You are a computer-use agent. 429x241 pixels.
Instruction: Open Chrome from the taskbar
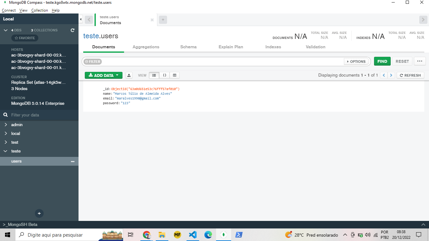(147, 235)
